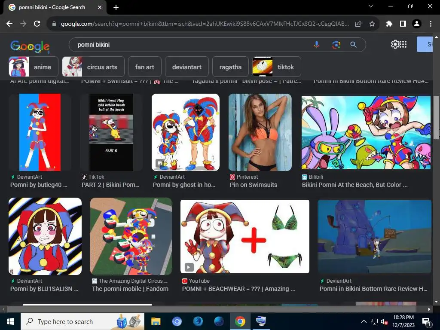Image resolution: width=440 pixels, height=330 pixels.
Task: Click the horizontal scrollbar right arrow
Action: (x=429, y=309)
